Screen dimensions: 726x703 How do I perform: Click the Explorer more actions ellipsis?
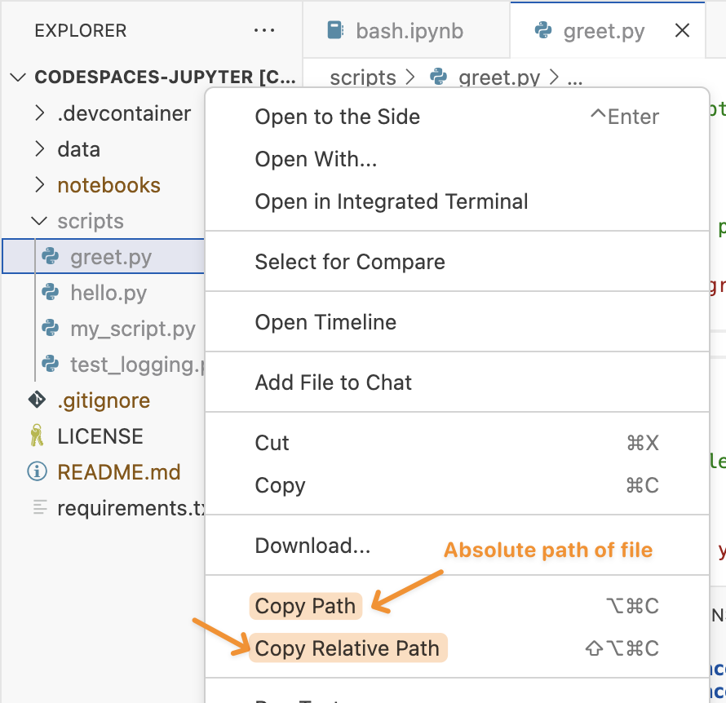pyautogui.click(x=264, y=31)
